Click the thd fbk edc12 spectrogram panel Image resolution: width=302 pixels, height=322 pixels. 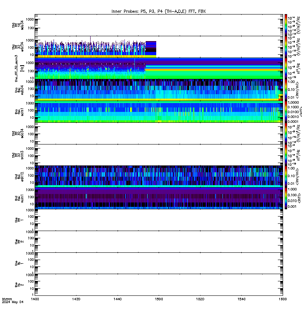tap(159, 177)
